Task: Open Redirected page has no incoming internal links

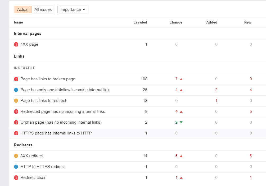Action: (x=63, y=111)
